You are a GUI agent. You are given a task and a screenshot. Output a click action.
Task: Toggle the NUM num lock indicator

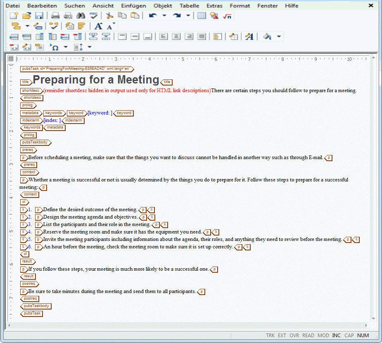click(x=363, y=336)
